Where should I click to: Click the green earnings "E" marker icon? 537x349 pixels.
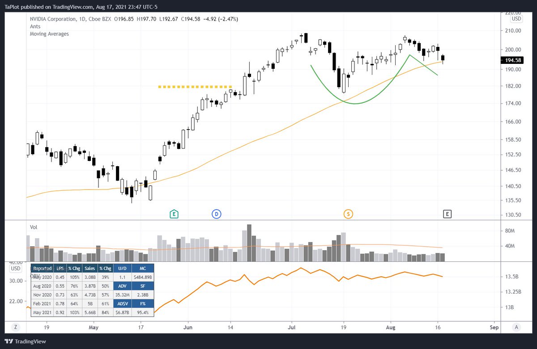(x=174, y=214)
